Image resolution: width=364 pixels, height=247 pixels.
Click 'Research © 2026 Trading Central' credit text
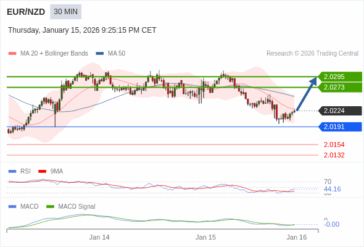tap(312, 54)
